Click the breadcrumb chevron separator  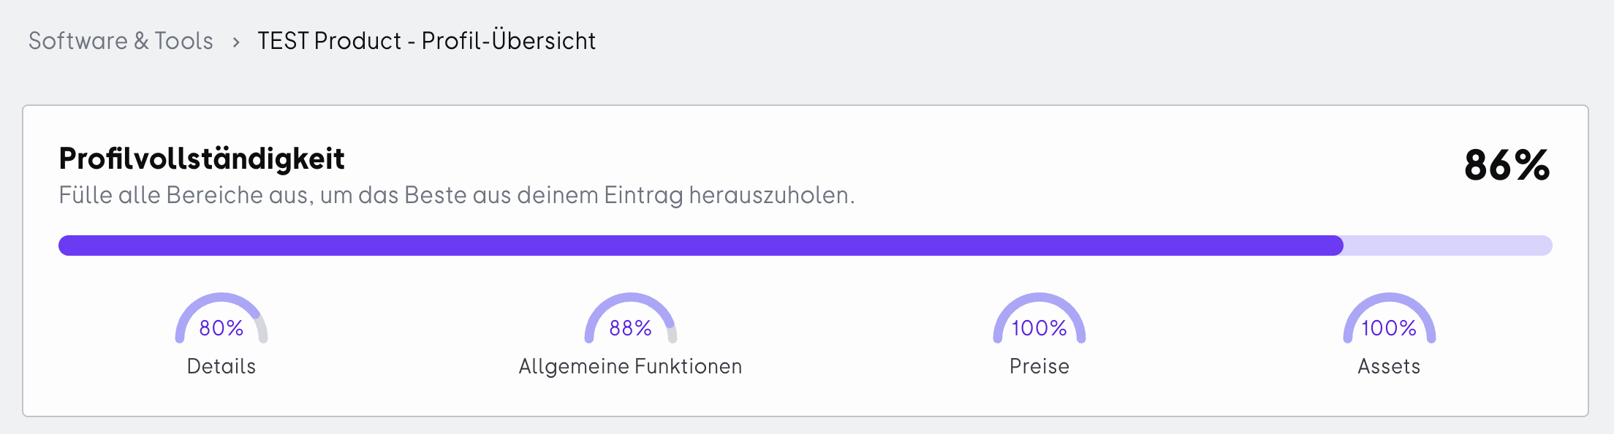235,42
